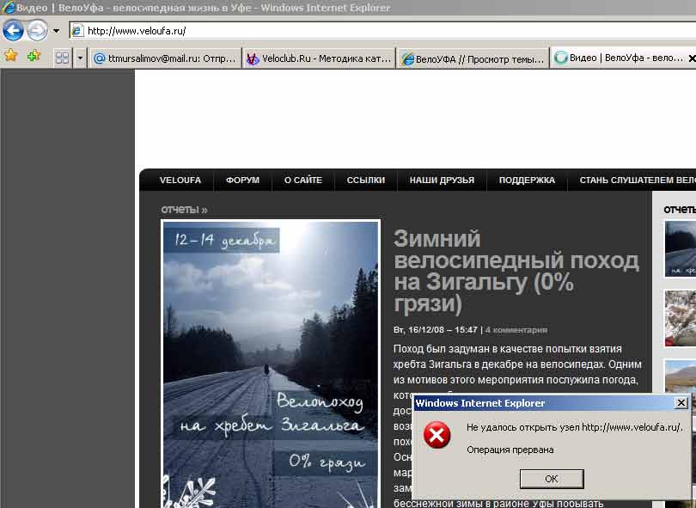Viewport: 696px width, 508px height.
Task: Click the greyed Forward arrow button
Action: coord(37,31)
